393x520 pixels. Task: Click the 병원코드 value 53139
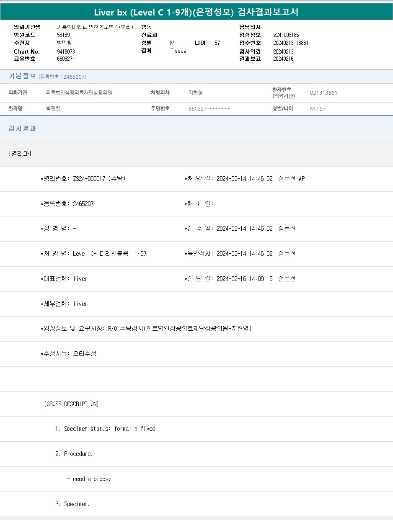[63, 35]
